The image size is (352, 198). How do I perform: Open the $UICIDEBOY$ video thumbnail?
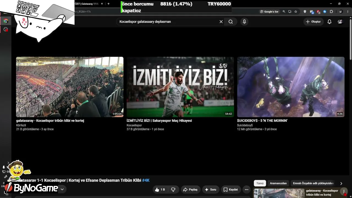pos(291,87)
